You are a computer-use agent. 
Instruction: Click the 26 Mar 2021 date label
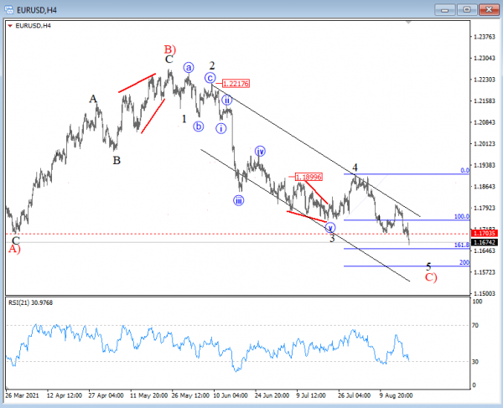pyautogui.click(x=22, y=395)
